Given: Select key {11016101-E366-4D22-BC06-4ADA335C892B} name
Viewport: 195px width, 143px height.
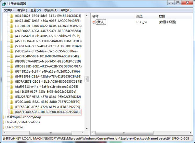Looking at the screenshot, I should tap(48, 26).
